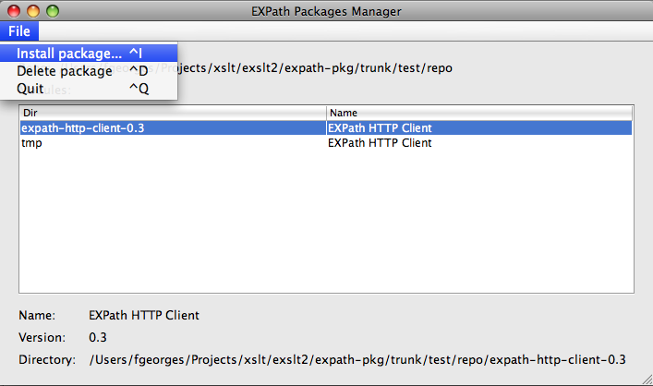Click EXPath HTTP Client name in selected row

380,127
